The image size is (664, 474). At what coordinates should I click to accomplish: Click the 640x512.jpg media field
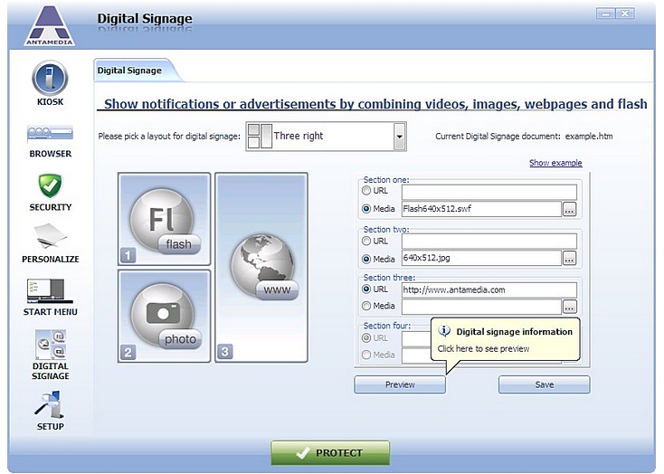point(481,258)
